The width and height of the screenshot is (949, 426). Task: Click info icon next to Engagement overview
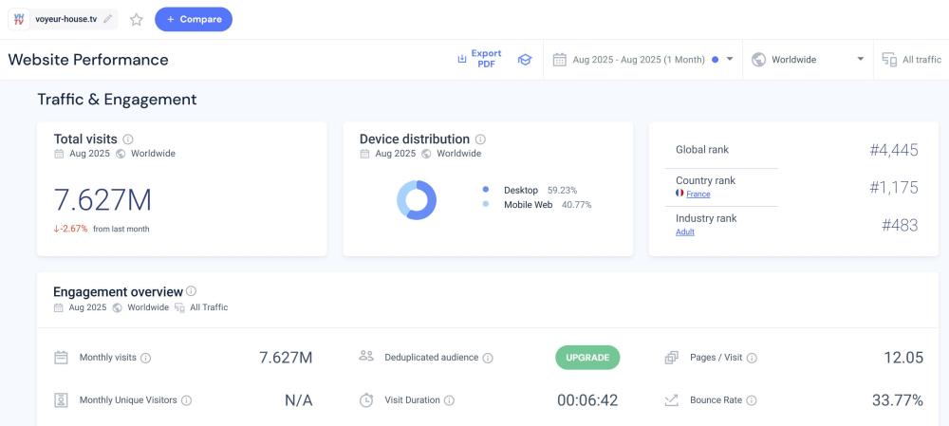(192, 291)
